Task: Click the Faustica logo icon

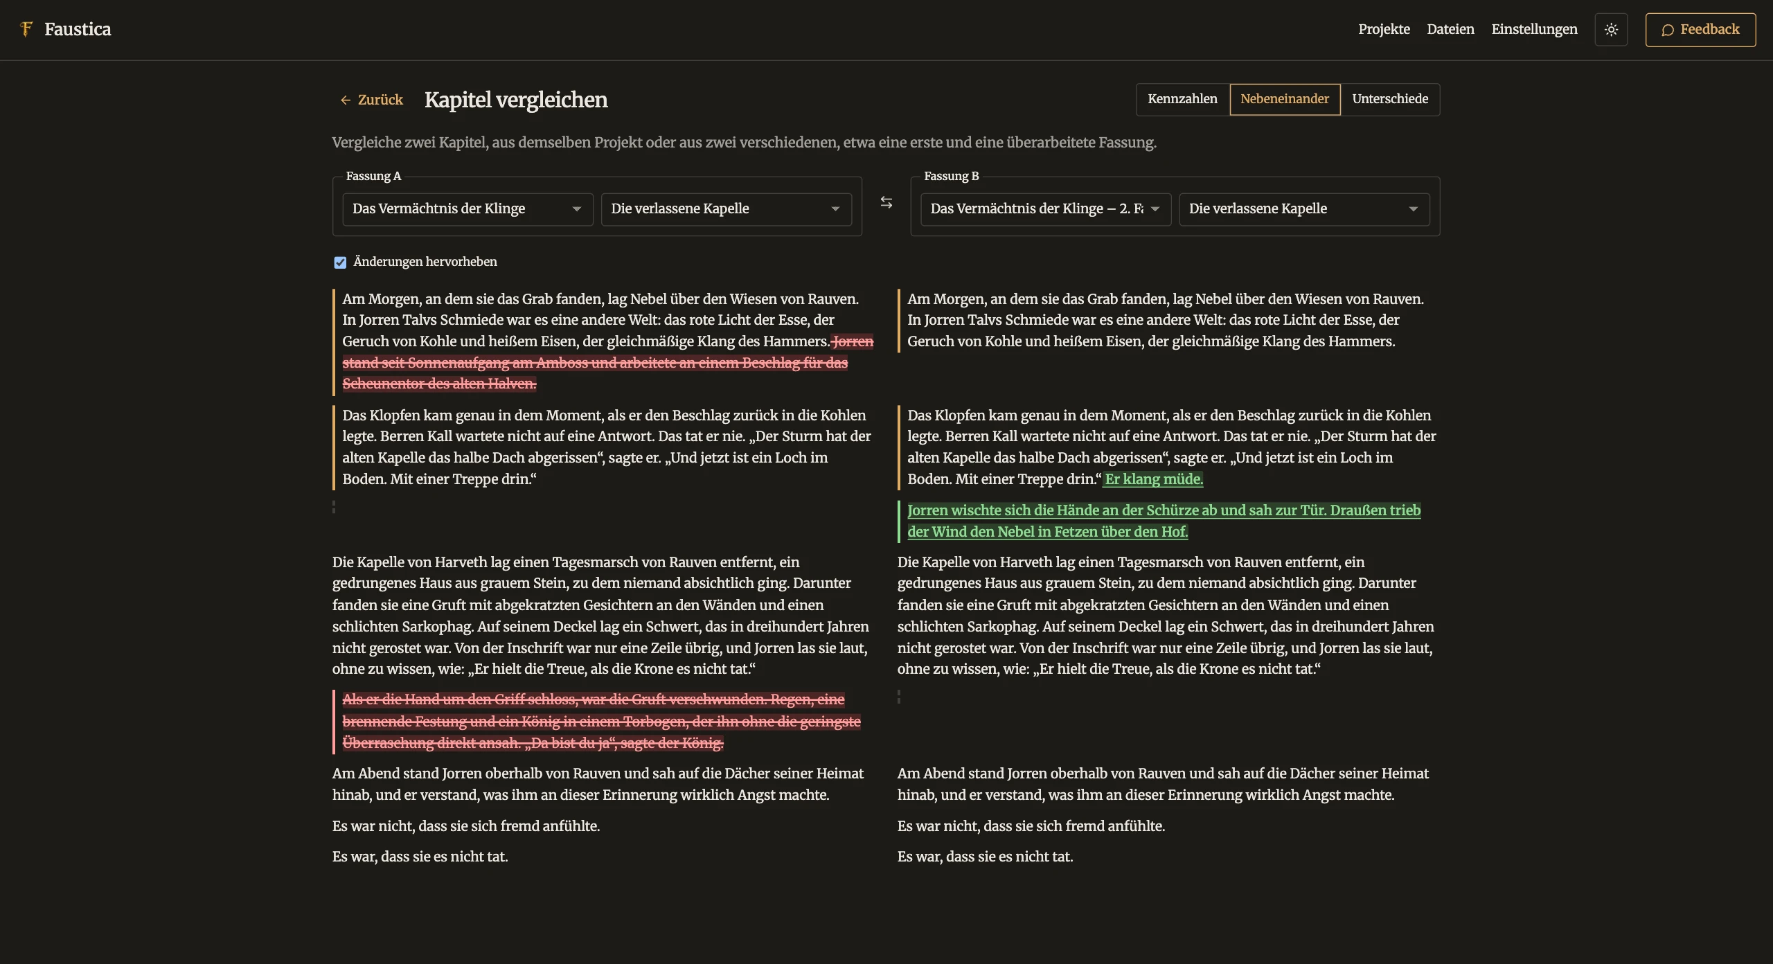Action: (x=26, y=29)
